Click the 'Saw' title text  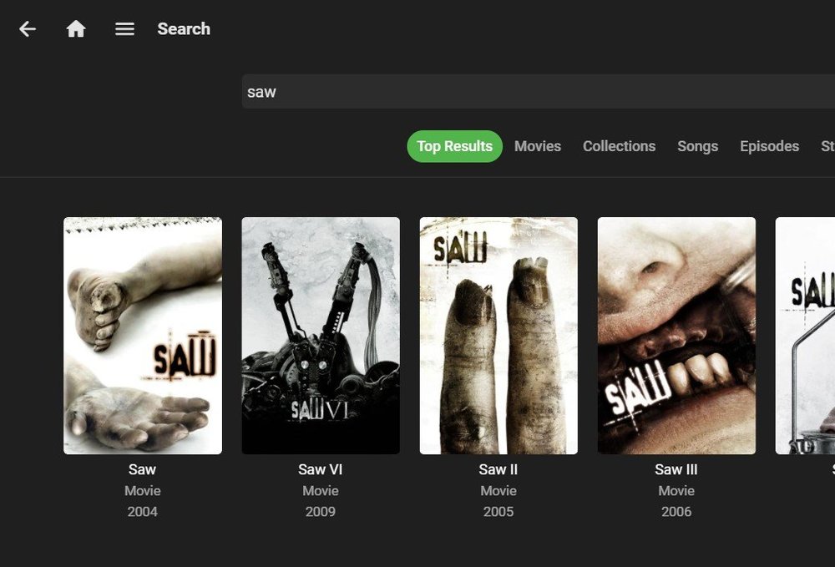(x=142, y=469)
